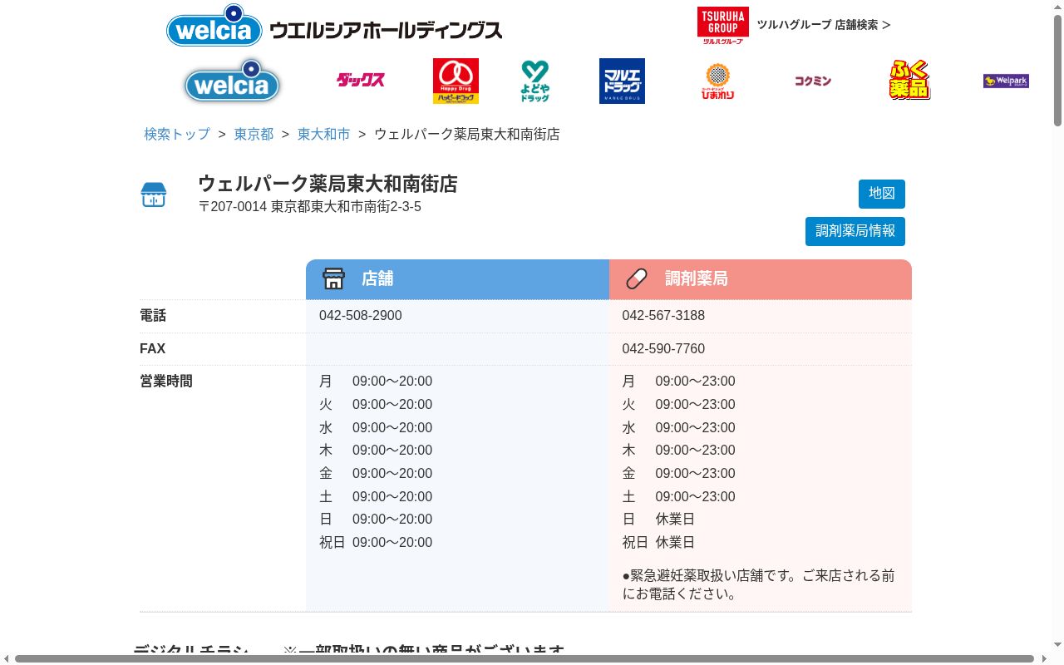
Task: Select the 店舗 column header
Action: pos(457,279)
